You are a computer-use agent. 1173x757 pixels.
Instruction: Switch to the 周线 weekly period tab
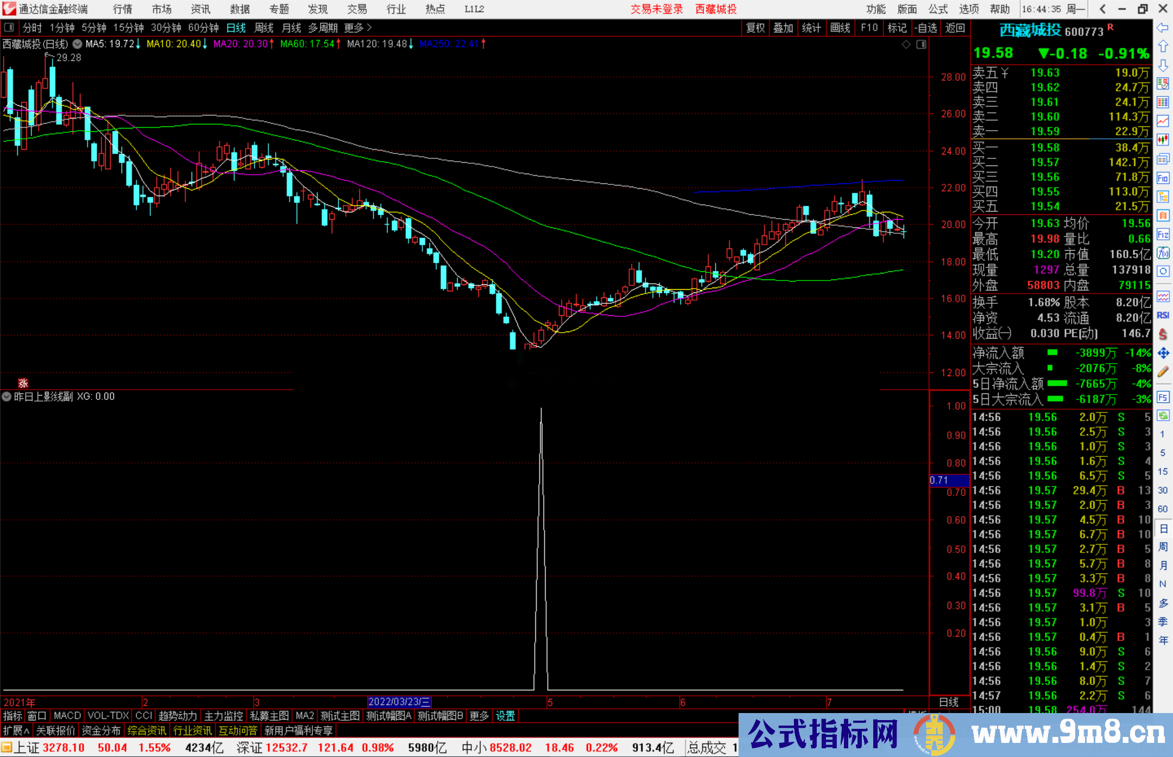(x=264, y=28)
